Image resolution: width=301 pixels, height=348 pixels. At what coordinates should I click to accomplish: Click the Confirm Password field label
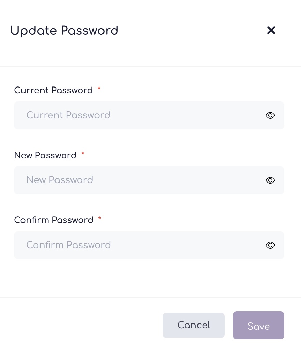tap(54, 220)
